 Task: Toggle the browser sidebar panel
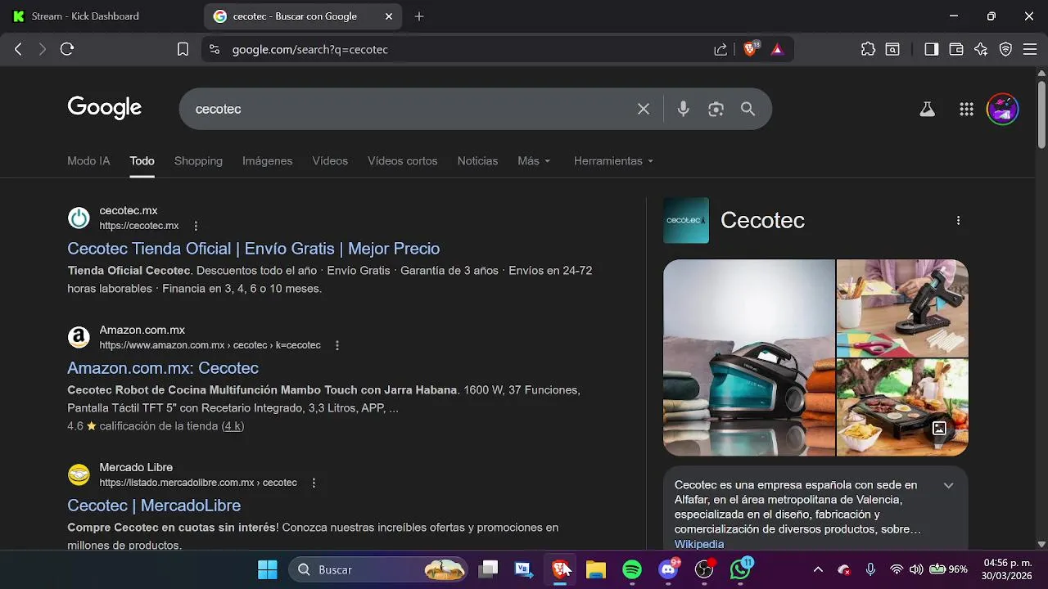931,49
